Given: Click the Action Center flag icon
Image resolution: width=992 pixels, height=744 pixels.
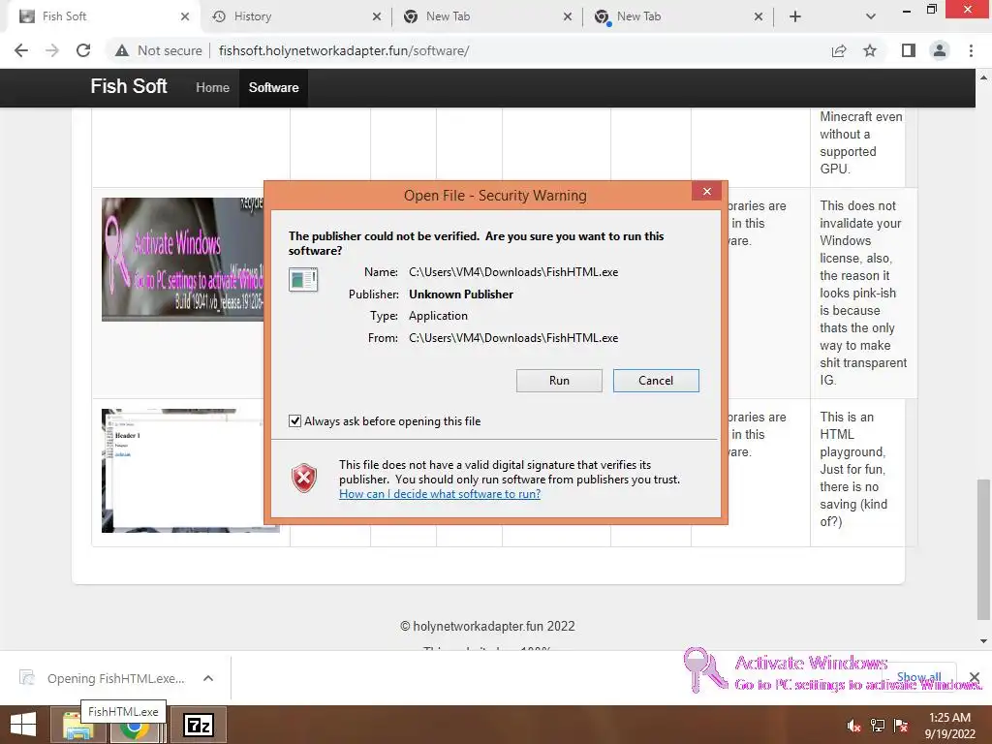Looking at the screenshot, I should [901, 727].
